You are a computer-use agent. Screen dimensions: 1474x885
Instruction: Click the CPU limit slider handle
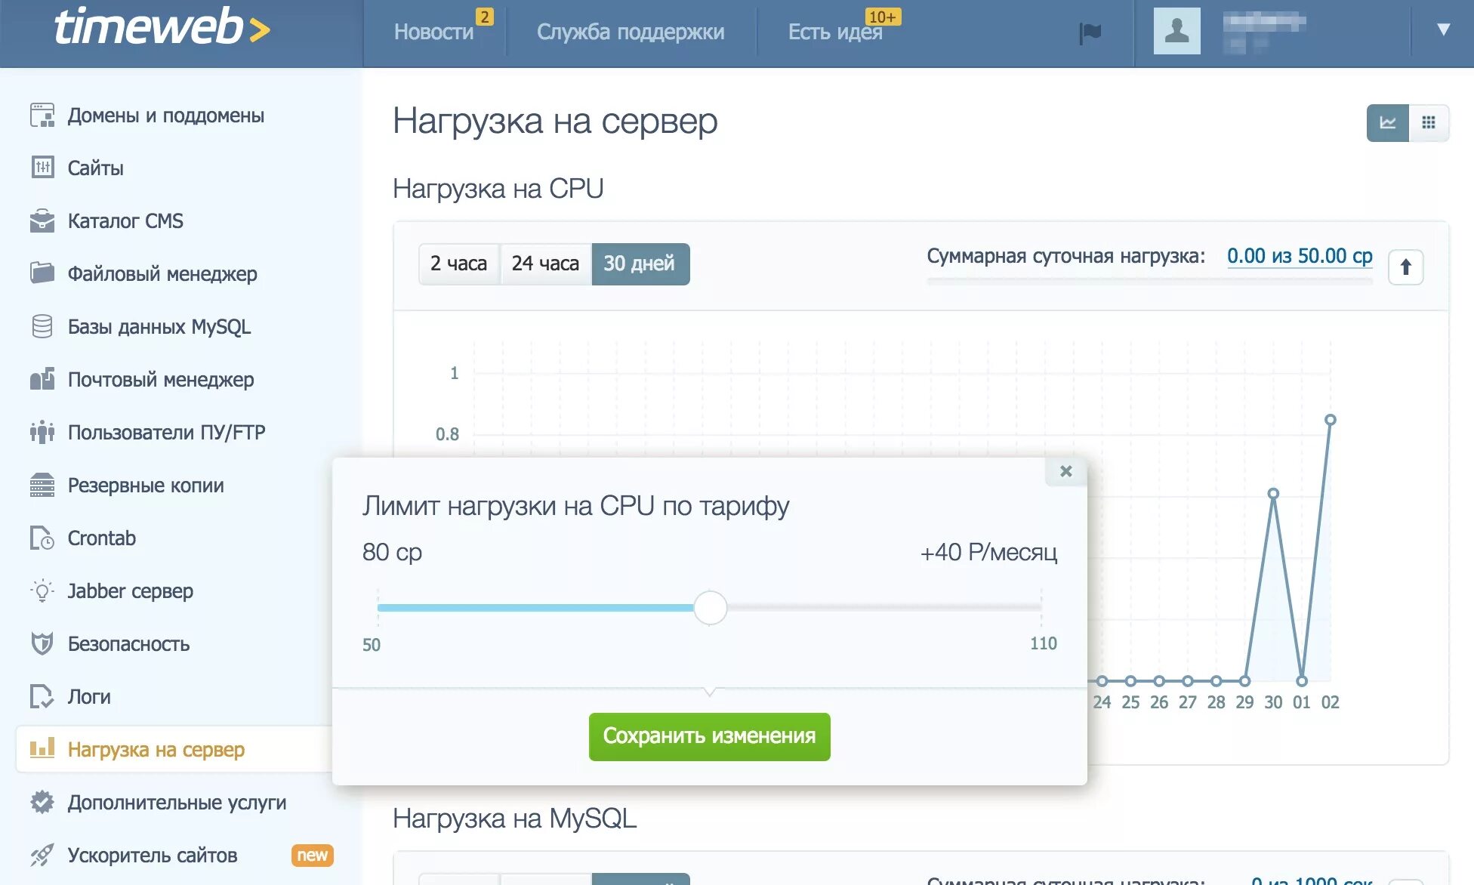click(710, 608)
